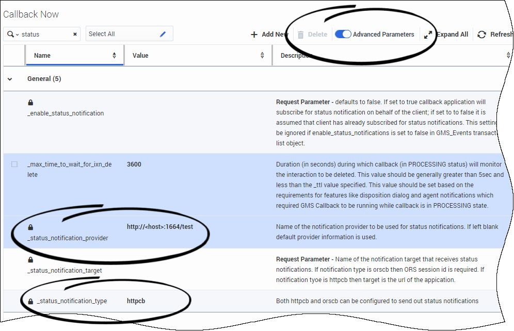Click the Expand All arrows icon
Viewport: 514px width, 331px height.
pos(428,35)
